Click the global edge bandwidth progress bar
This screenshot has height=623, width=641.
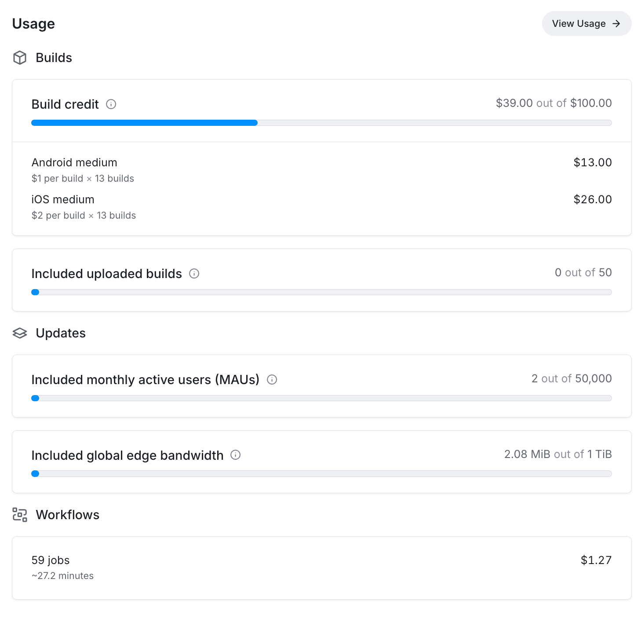[x=321, y=474]
